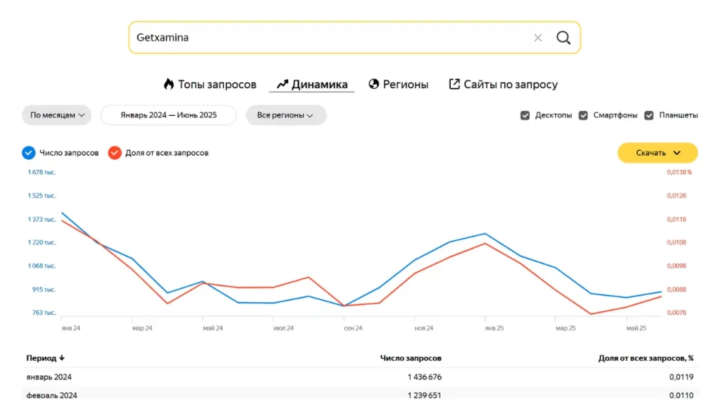Image resolution: width=728 pixels, height=405 pixels.
Task: Open the Сайты по запросу tab
Action: point(503,85)
